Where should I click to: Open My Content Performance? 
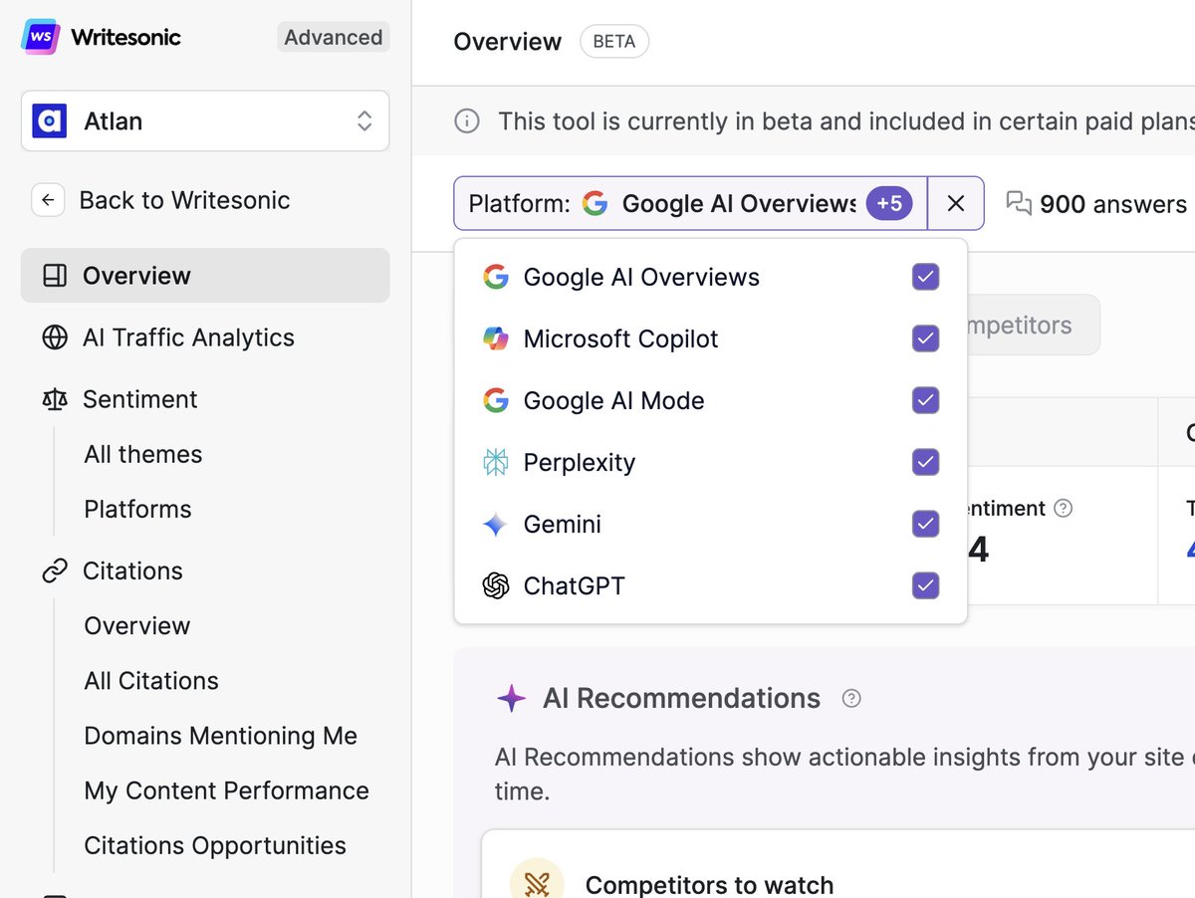(x=227, y=790)
